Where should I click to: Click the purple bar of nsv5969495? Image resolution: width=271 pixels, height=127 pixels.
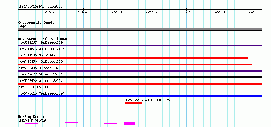[140, 71]
